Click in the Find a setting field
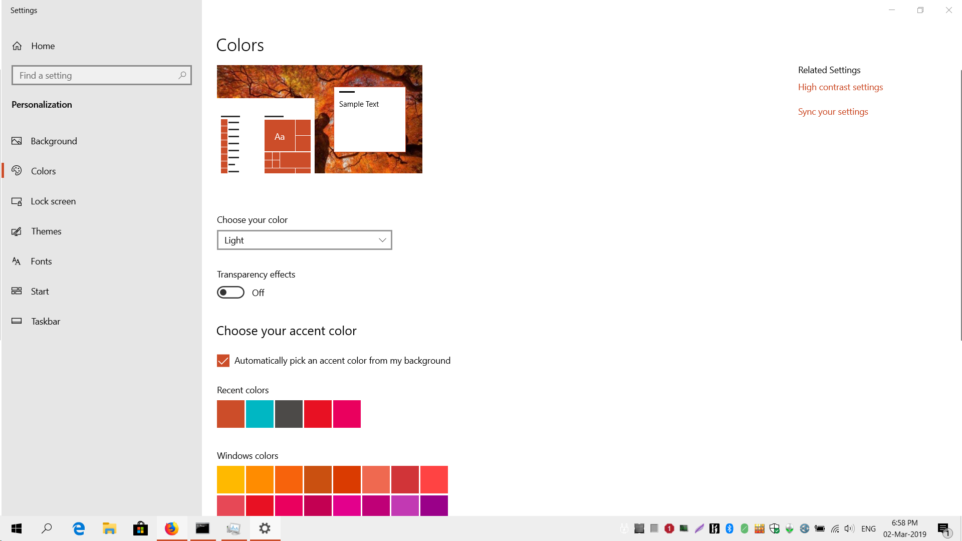This screenshot has height=541, width=962. coord(95,76)
